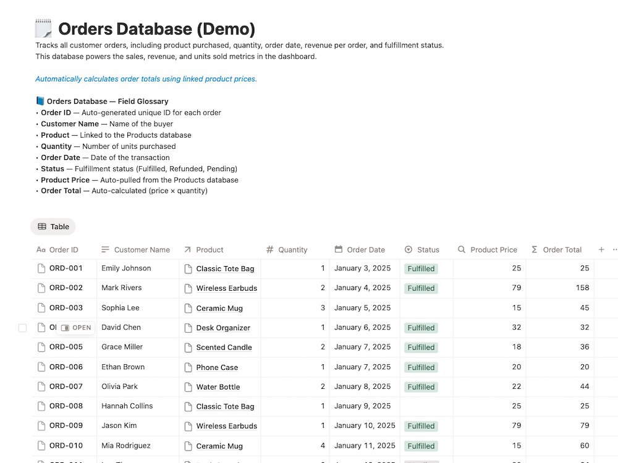
Task: Open Classic Tote Bag link in ORD-001 row
Action: point(225,269)
